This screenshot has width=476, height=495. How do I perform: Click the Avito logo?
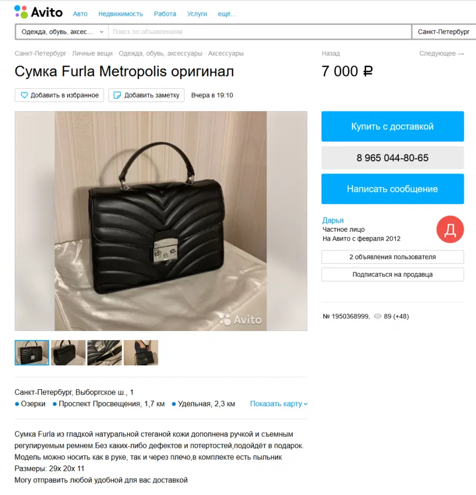click(39, 12)
